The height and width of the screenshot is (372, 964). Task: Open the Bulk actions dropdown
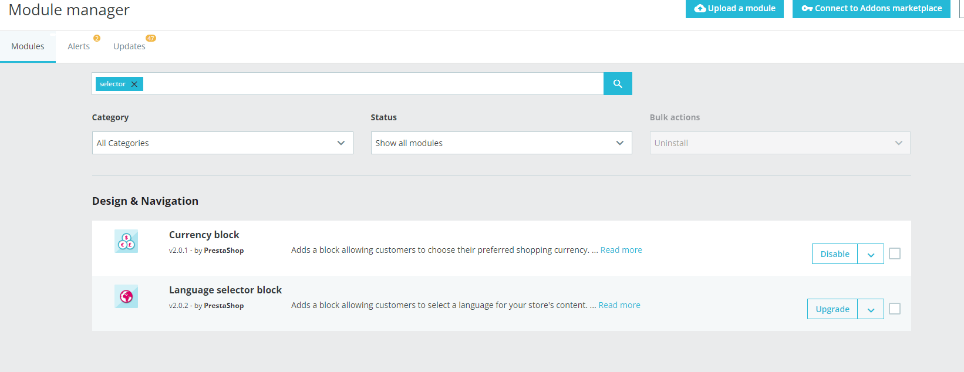point(780,143)
